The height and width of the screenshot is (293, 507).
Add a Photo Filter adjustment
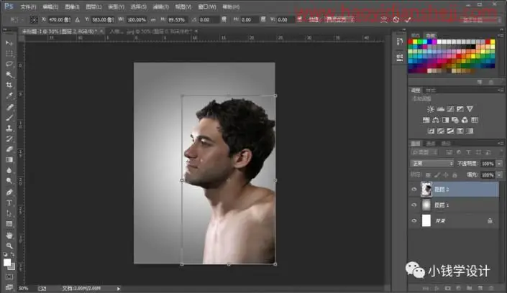coord(455,120)
